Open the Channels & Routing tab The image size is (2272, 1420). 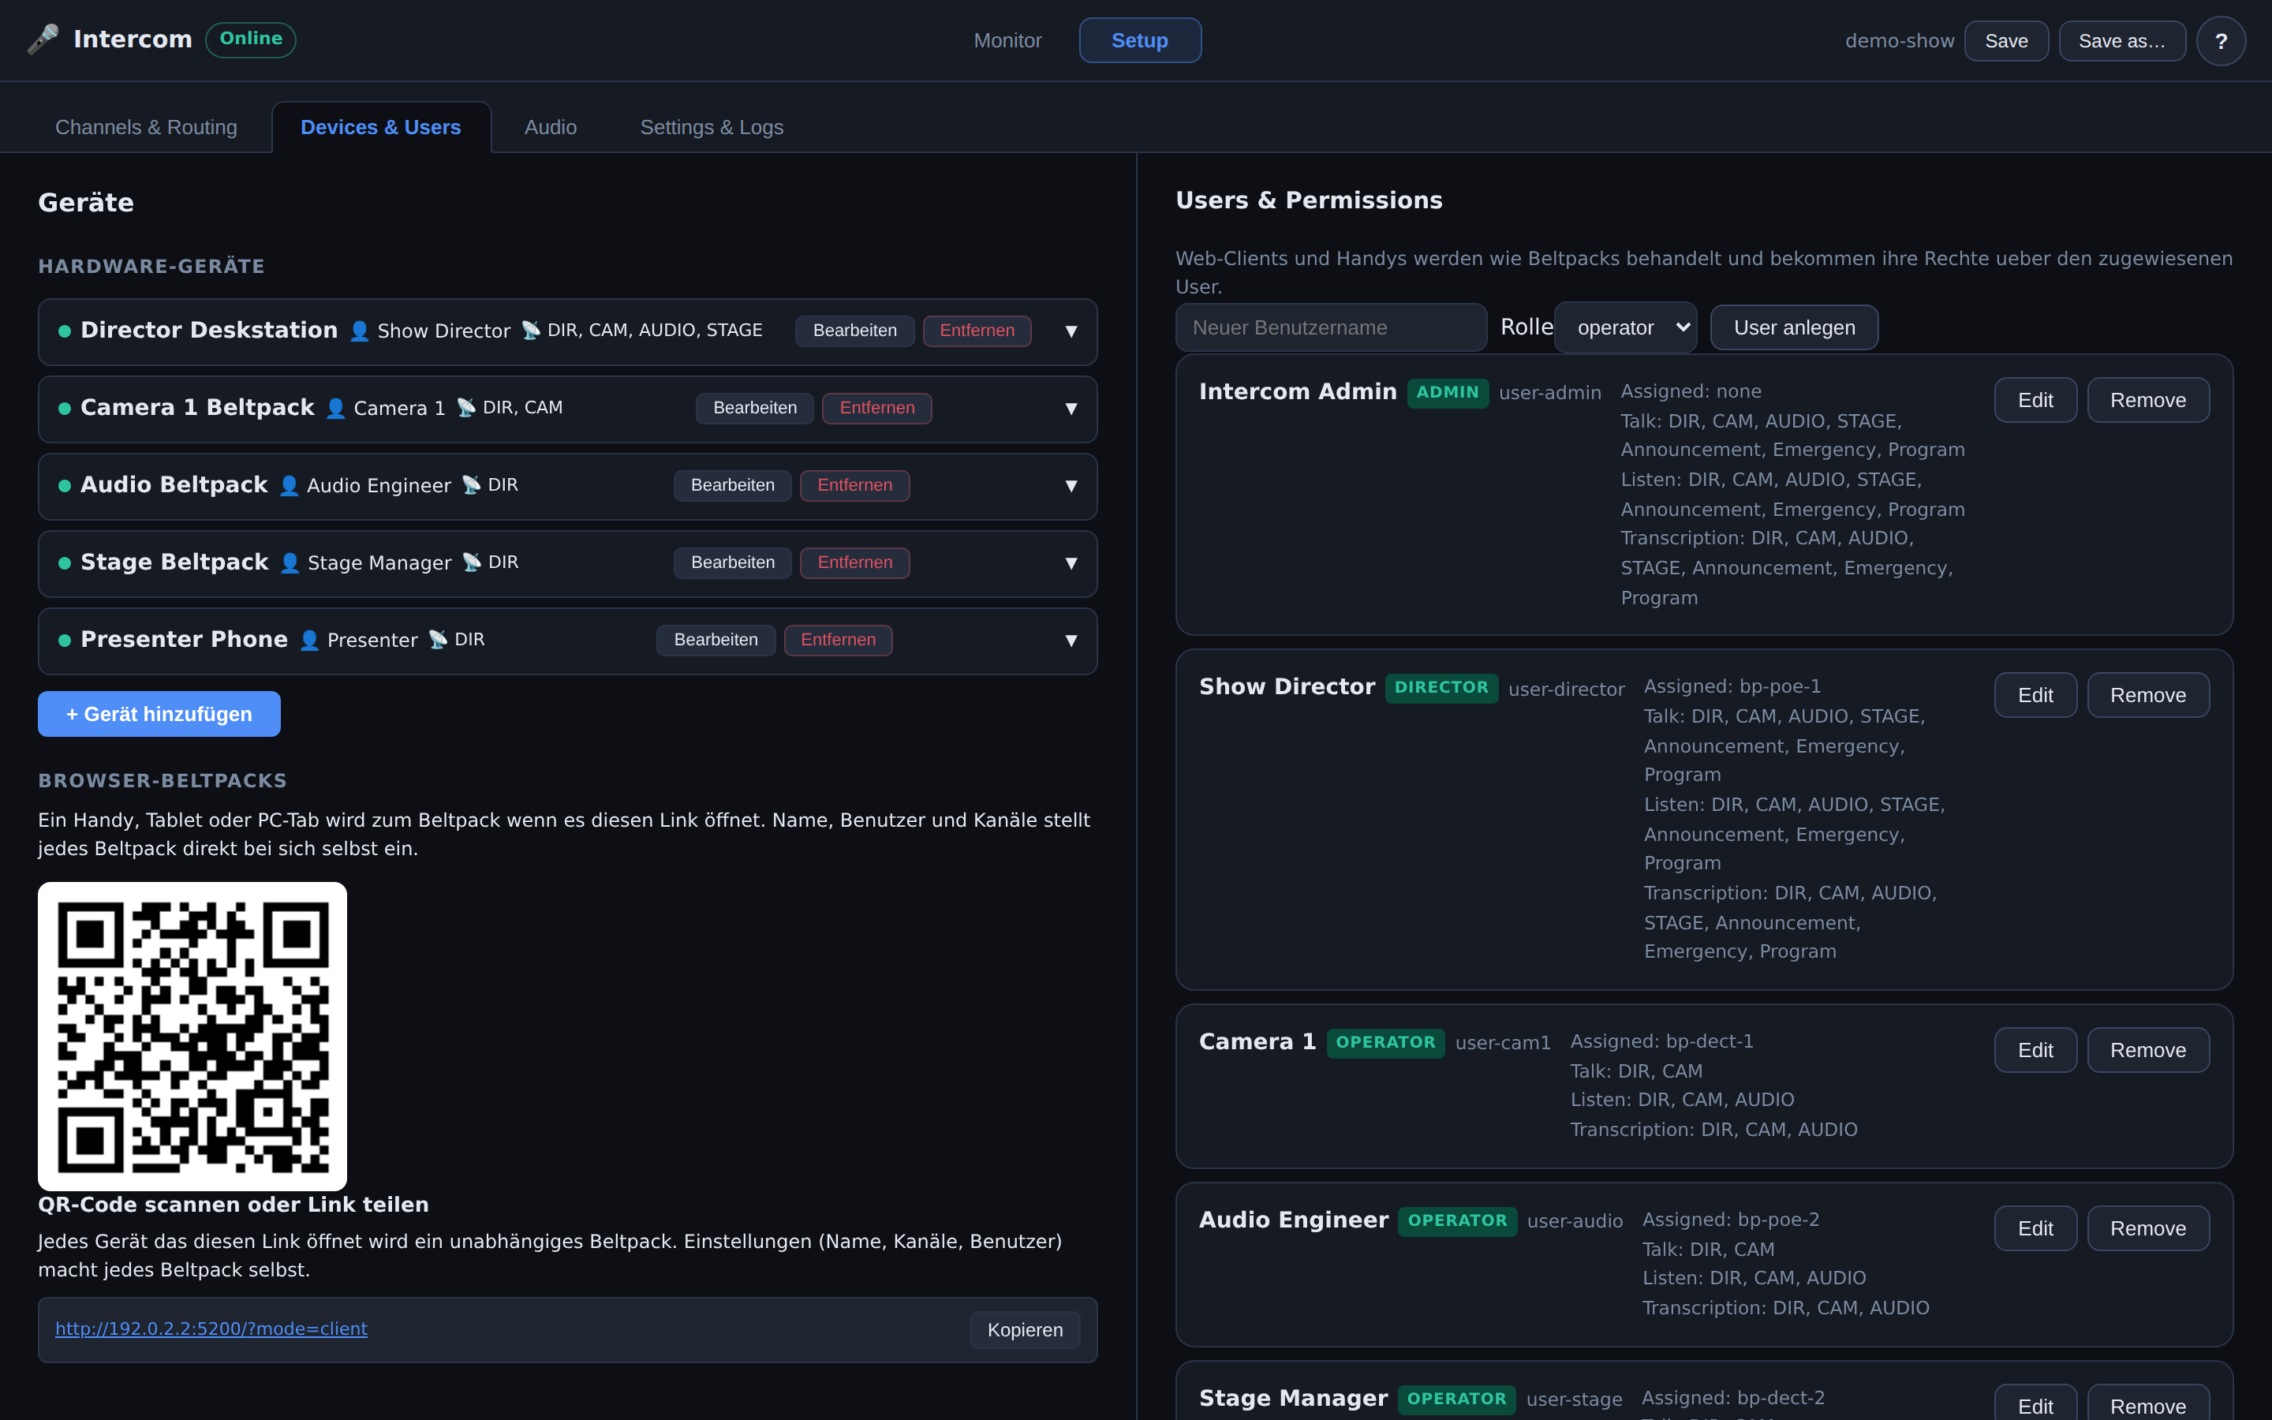coord(147,127)
